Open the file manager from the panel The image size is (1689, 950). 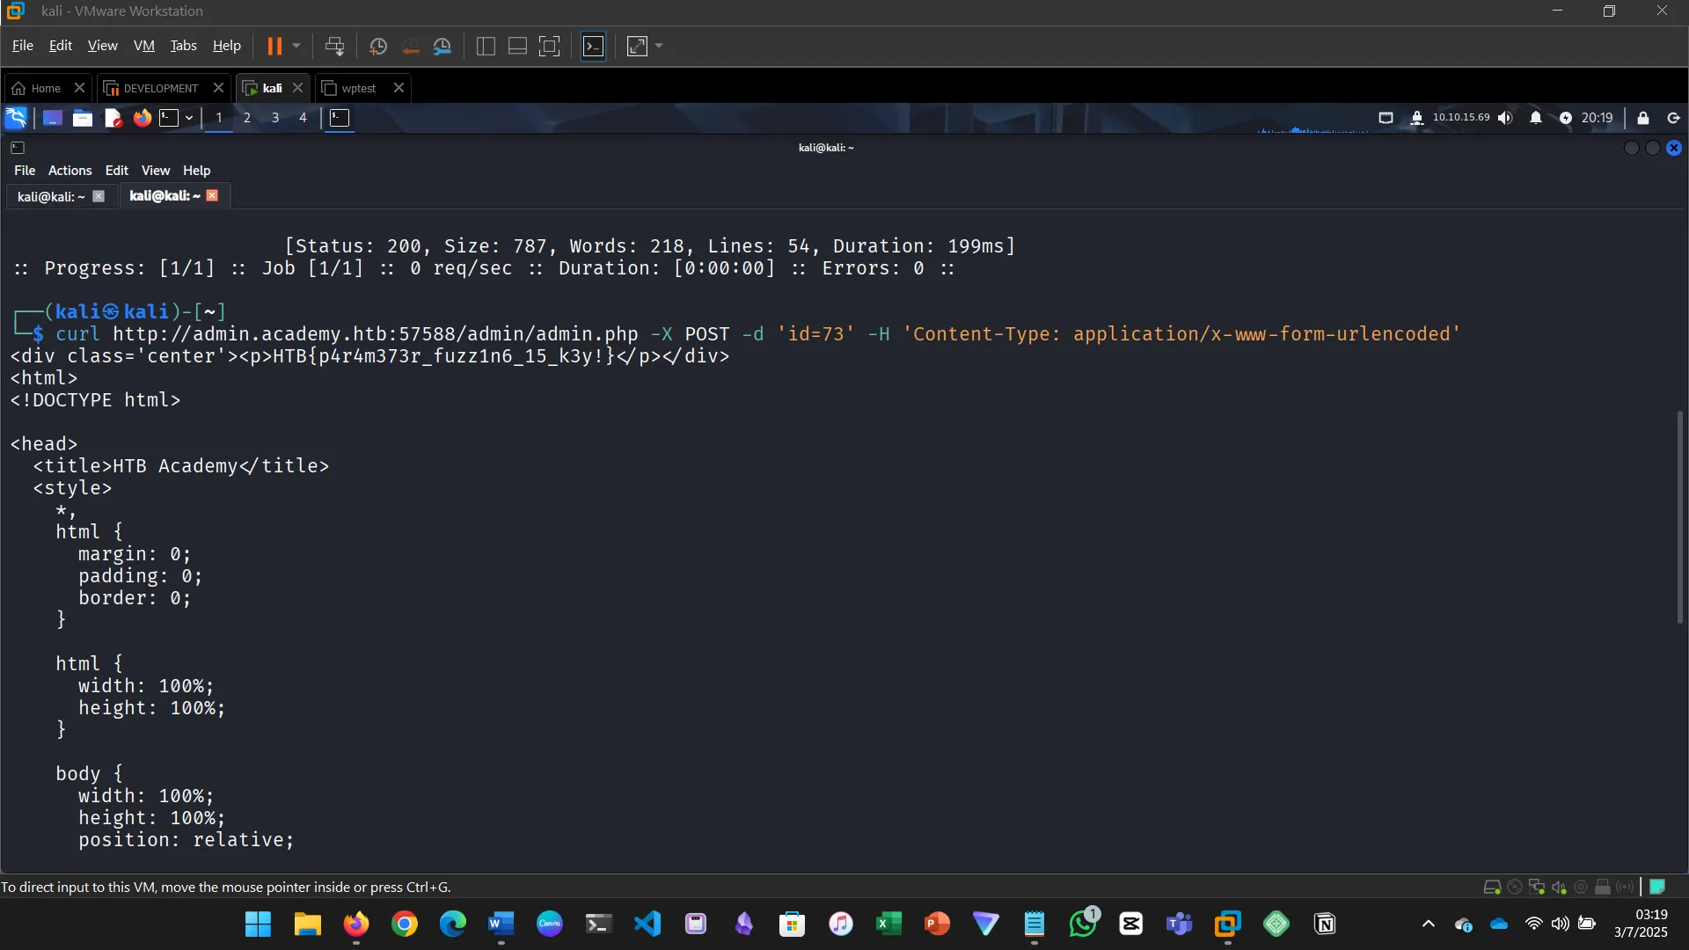(82, 117)
